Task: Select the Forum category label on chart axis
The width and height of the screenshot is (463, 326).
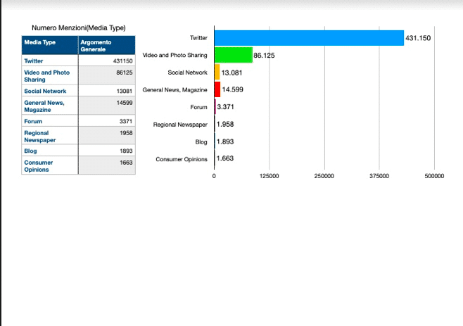Action: coord(200,107)
